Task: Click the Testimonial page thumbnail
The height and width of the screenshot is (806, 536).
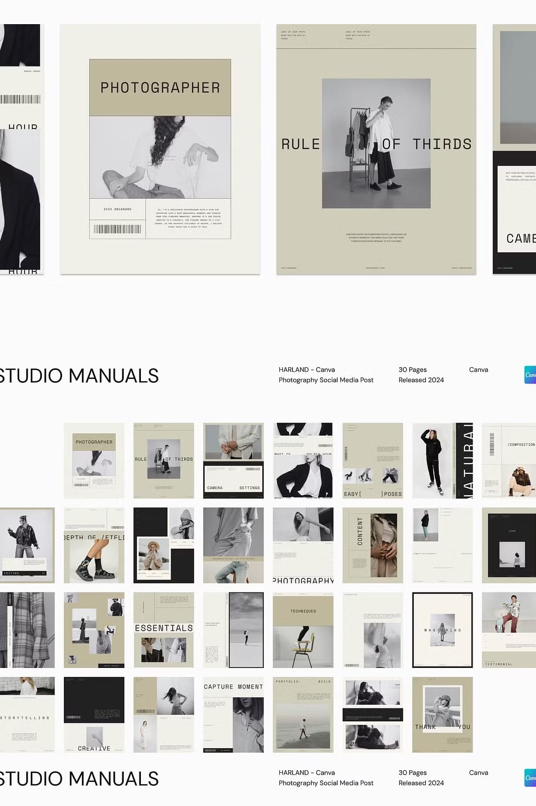Action: click(x=508, y=630)
